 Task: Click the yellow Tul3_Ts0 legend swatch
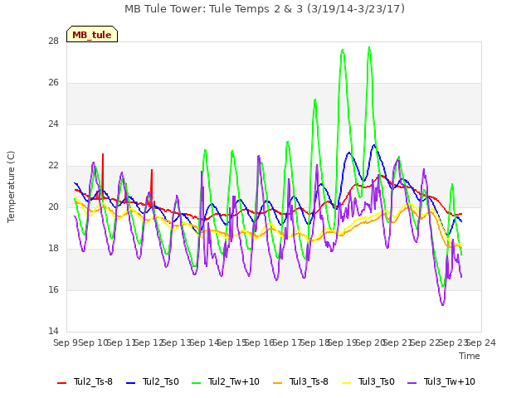(x=347, y=382)
